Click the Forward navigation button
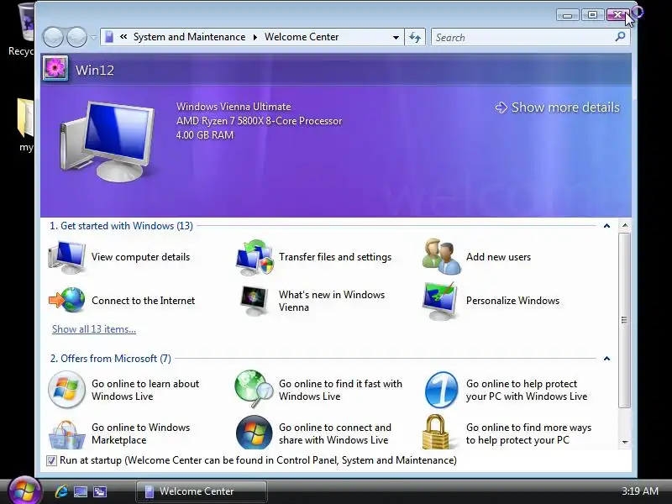672x504 pixels. tap(77, 37)
